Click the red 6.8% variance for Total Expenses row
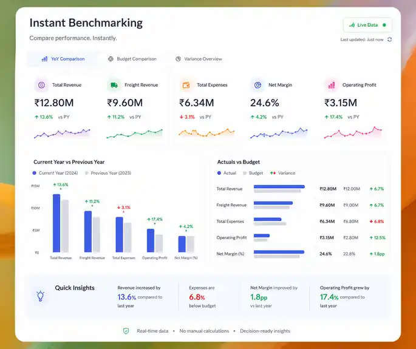416x349 pixels. tap(377, 222)
